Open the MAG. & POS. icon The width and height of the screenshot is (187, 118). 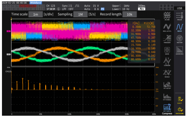pos(167,27)
